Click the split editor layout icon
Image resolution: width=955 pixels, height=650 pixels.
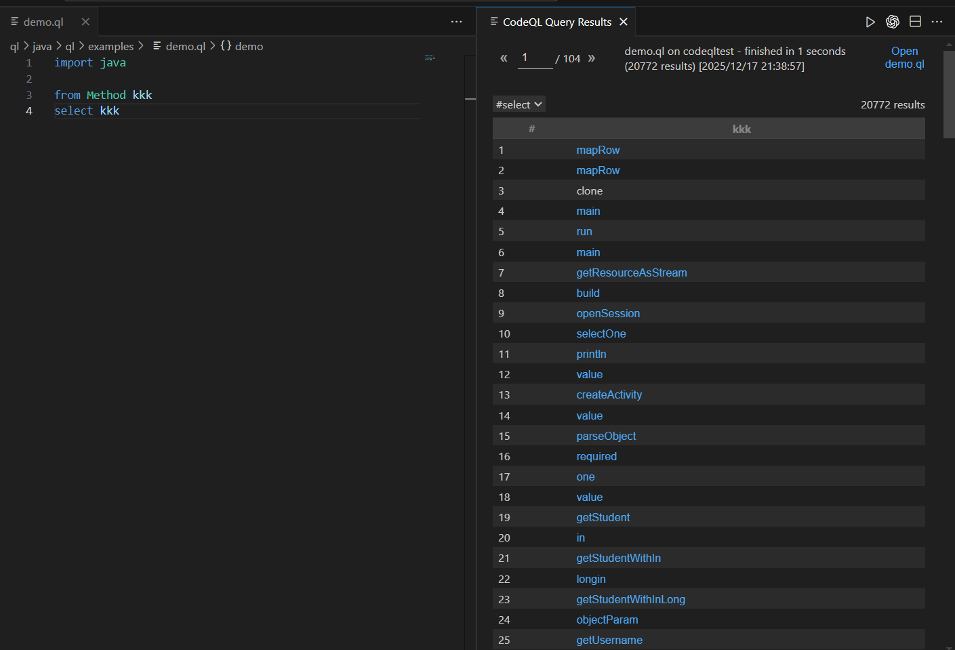point(915,22)
